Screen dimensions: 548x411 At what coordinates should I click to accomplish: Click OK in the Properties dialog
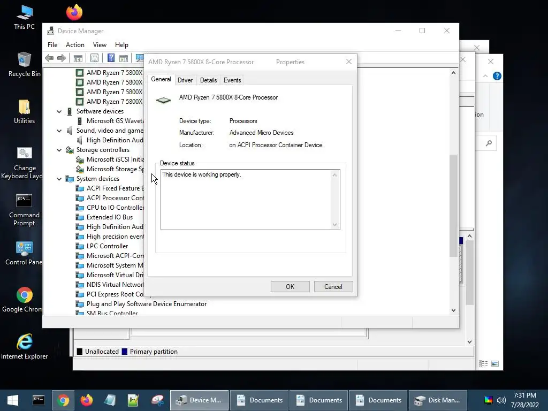point(290,287)
